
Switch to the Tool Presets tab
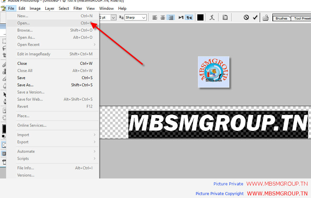pyautogui.click(x=302, y=18)
